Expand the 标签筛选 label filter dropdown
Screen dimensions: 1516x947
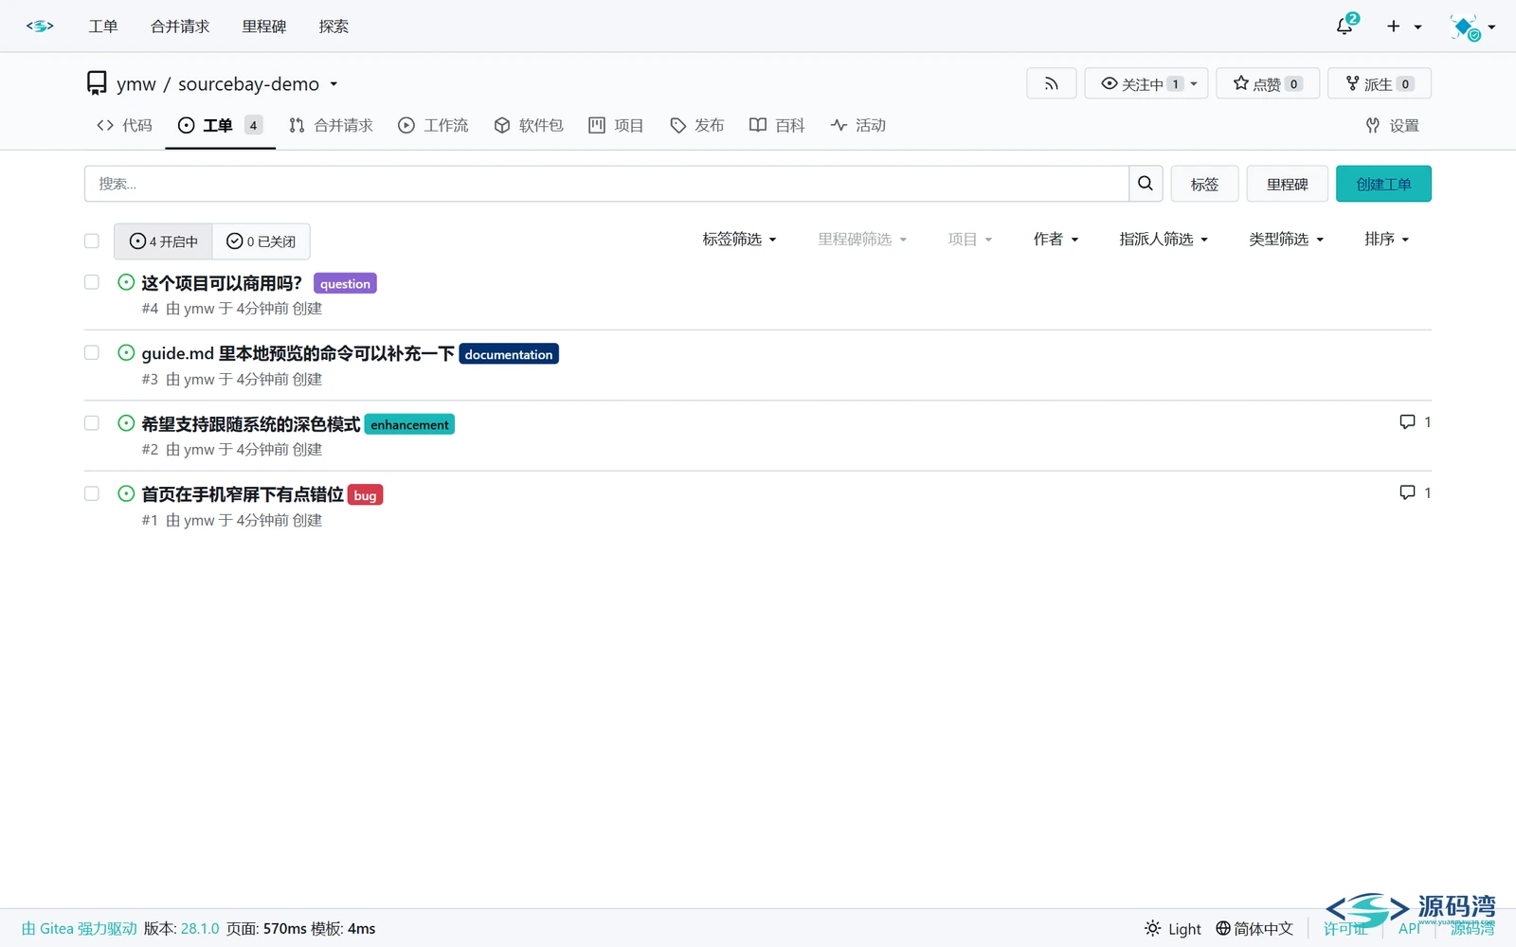point(739,240)
